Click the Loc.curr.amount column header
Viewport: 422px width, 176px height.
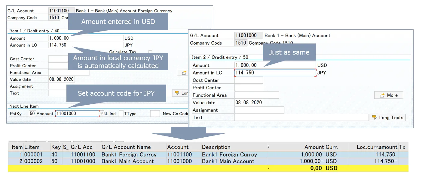click(x=377, y=147)
